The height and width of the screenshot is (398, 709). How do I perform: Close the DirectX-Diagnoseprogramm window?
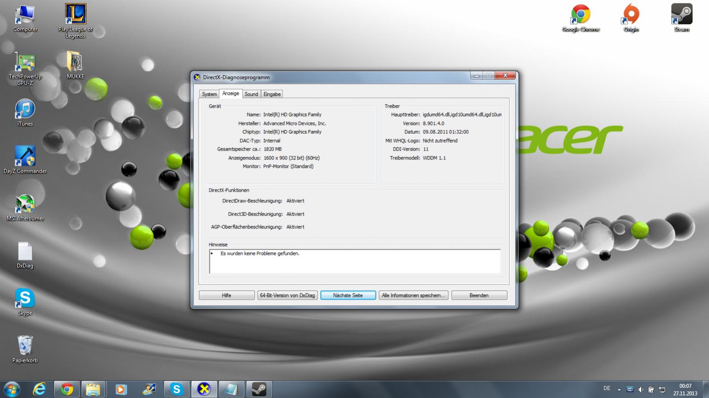tap(505, 76)
